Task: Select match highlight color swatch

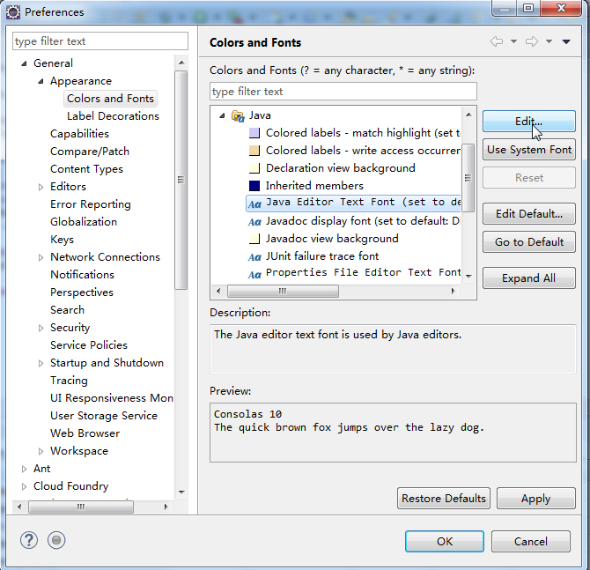Action: pyautogui.click(x=254, y=133)
